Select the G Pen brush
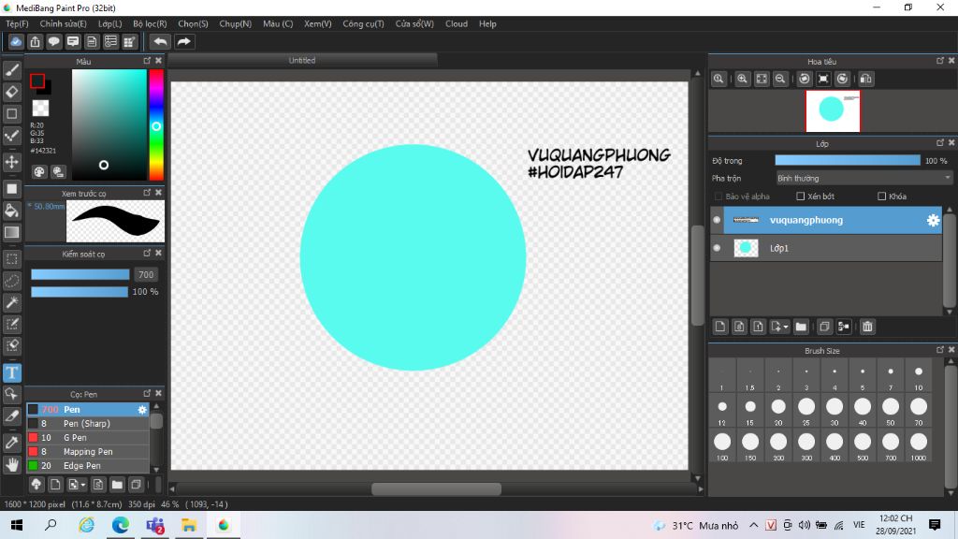The width and height of the screenshot is (958, 539). (x=88, y=438)
